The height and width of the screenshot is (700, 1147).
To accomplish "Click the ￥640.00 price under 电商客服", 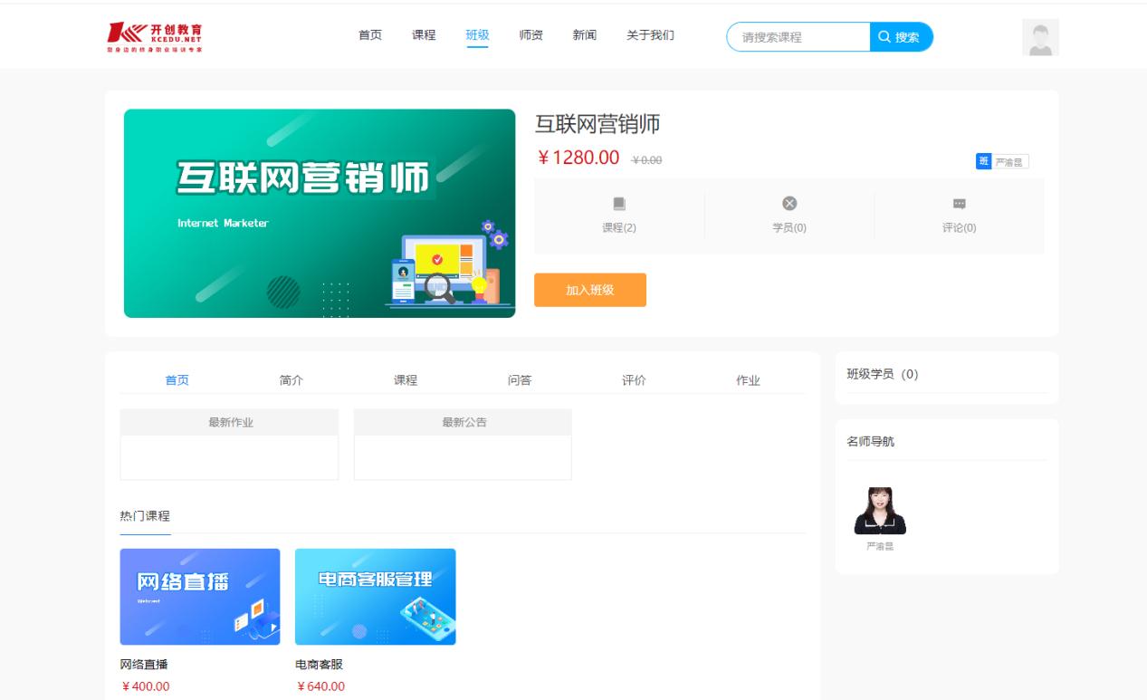I will click(x=320, y=686).
